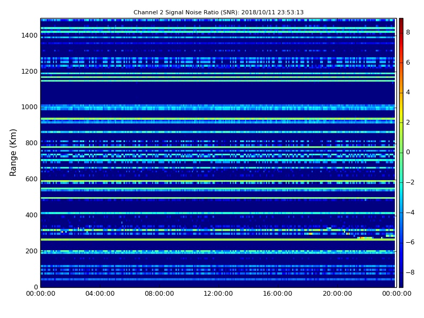The width and height of the screenshot is (424, 318).
Task: Click the 12:00:00 time axis label
Action: pyautogui.click(x=218, y=294)
